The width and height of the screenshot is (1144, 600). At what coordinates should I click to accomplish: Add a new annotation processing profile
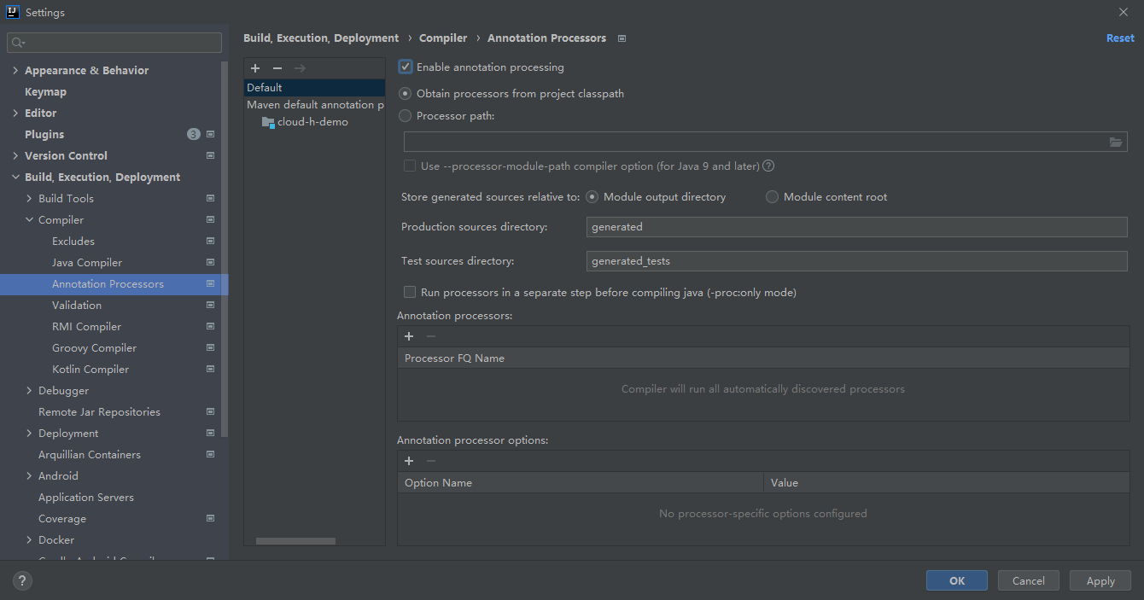pos(255,68)
